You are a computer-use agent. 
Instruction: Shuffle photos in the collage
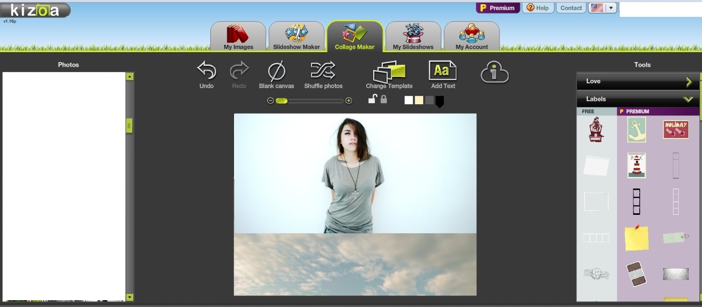pyautogui.click(x=323, y=71)
